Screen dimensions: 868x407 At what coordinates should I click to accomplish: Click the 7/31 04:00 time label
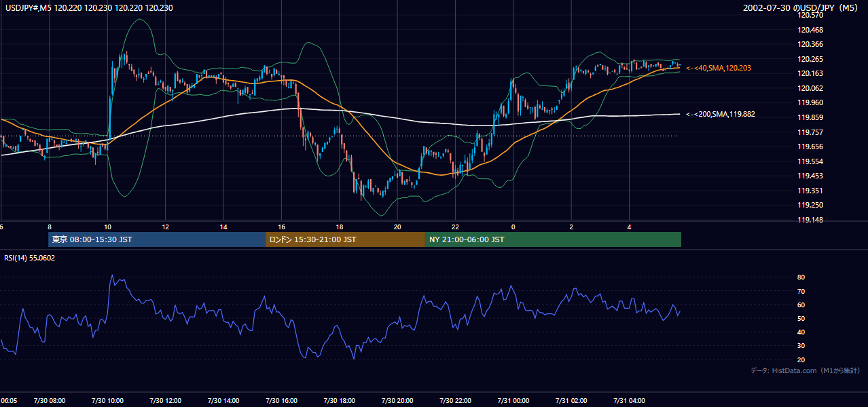point(629,401)
